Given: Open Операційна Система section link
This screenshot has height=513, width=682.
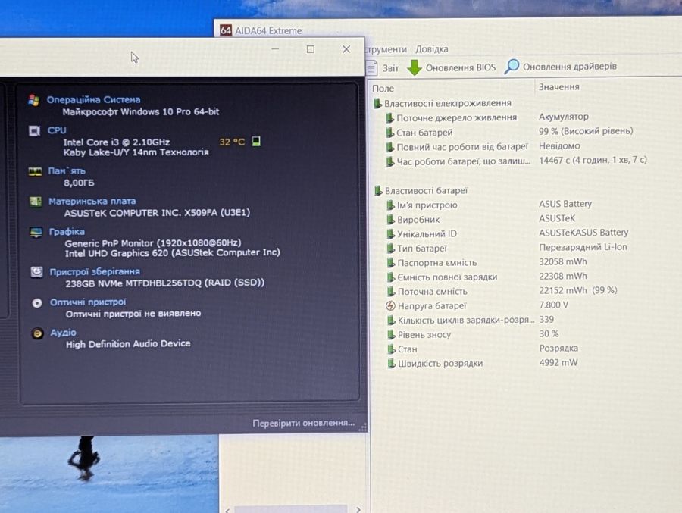Looking at the screenshot, I should coord(93,99).
